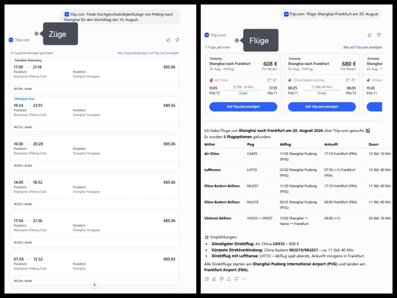Click '07:30 (+1) Frankfurt (FRA)' arrival cell
397x298 pixels.
point(340,172)
